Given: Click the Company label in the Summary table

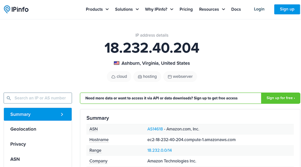Looking at the screenshot, I should coord(98,161).
